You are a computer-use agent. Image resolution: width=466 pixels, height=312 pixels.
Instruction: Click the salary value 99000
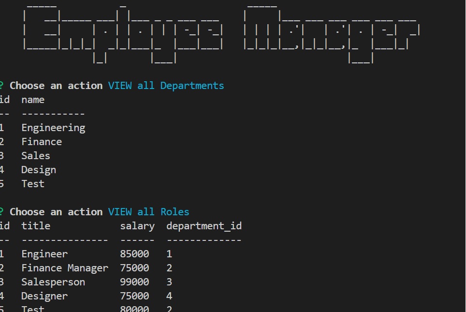point(134,282)
